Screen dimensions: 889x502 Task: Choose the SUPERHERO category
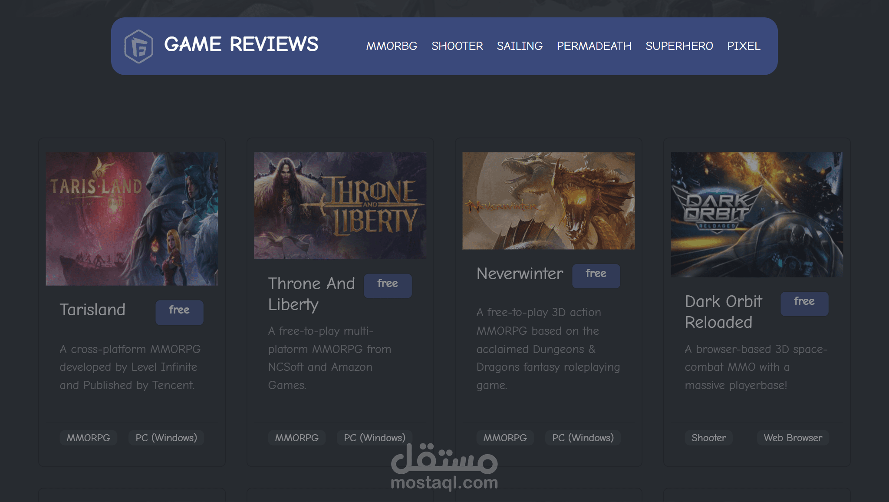(679, 46)
